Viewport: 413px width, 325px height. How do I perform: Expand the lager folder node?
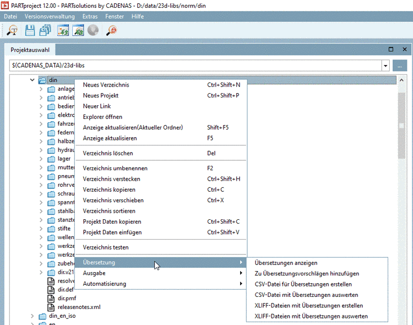coord(41,159)
